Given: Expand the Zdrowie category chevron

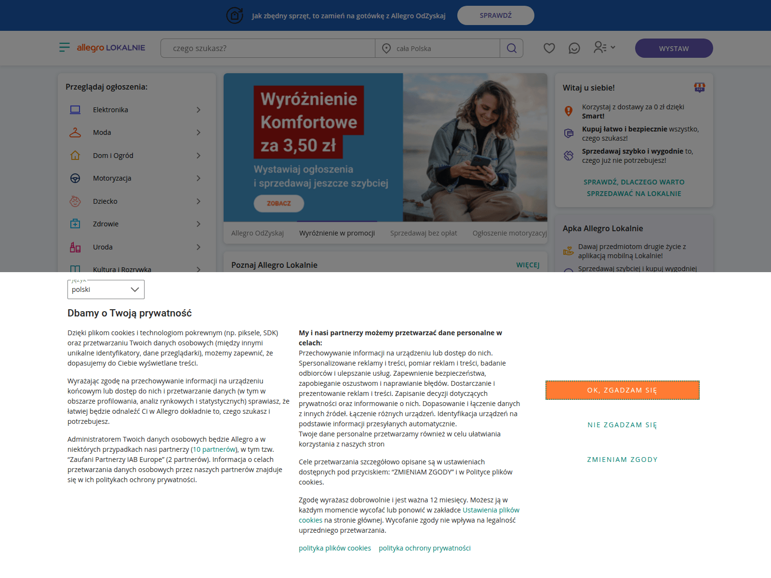Looking at the screenshot, I should coord(199,224).
